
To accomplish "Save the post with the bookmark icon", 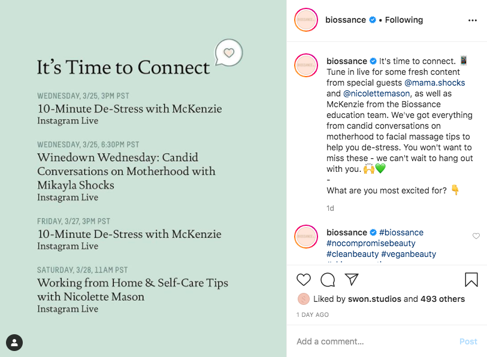I will (471, 280).
